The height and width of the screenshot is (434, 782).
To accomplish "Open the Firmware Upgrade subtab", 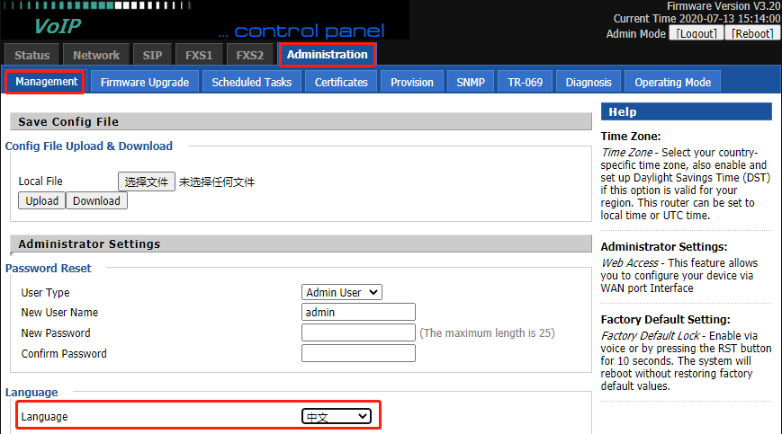I will [144, 82].
